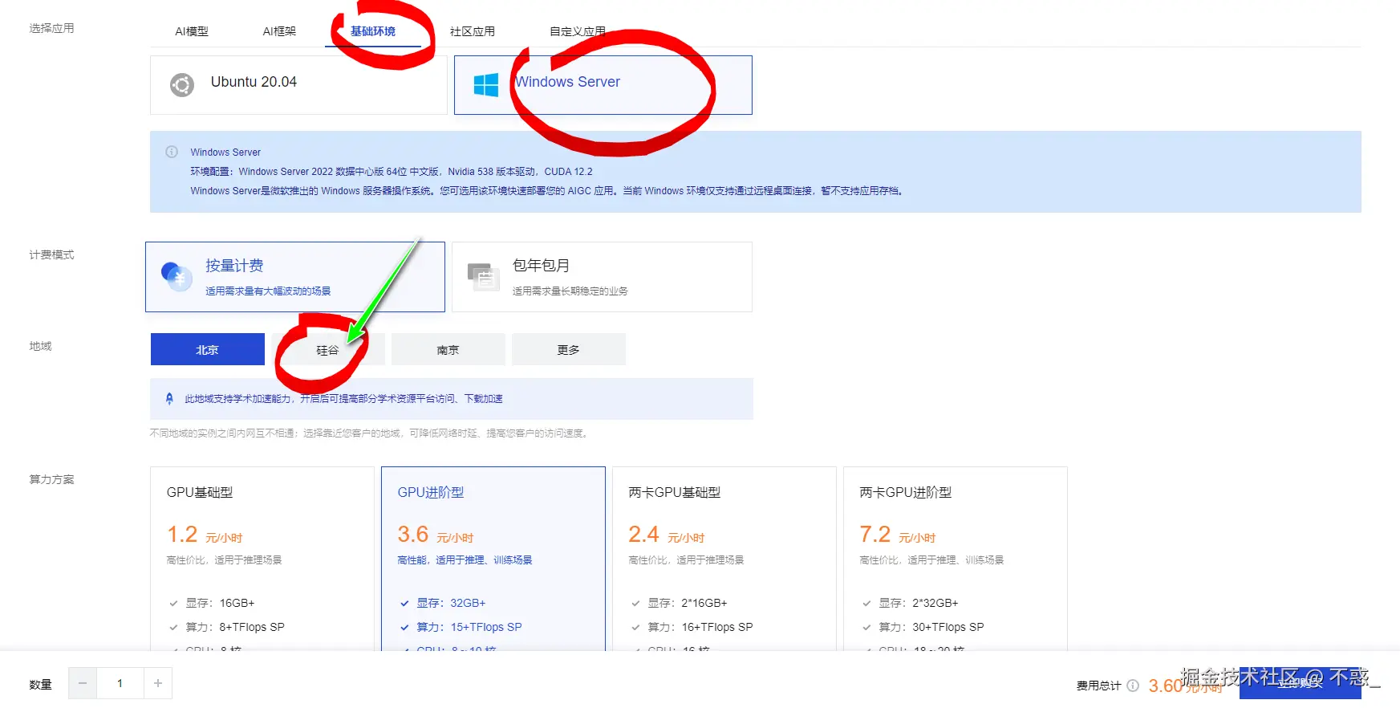The height and width of the screenshot is (708, 1400).
Task: Select the 硅谷 region
Action: point(328,349)
